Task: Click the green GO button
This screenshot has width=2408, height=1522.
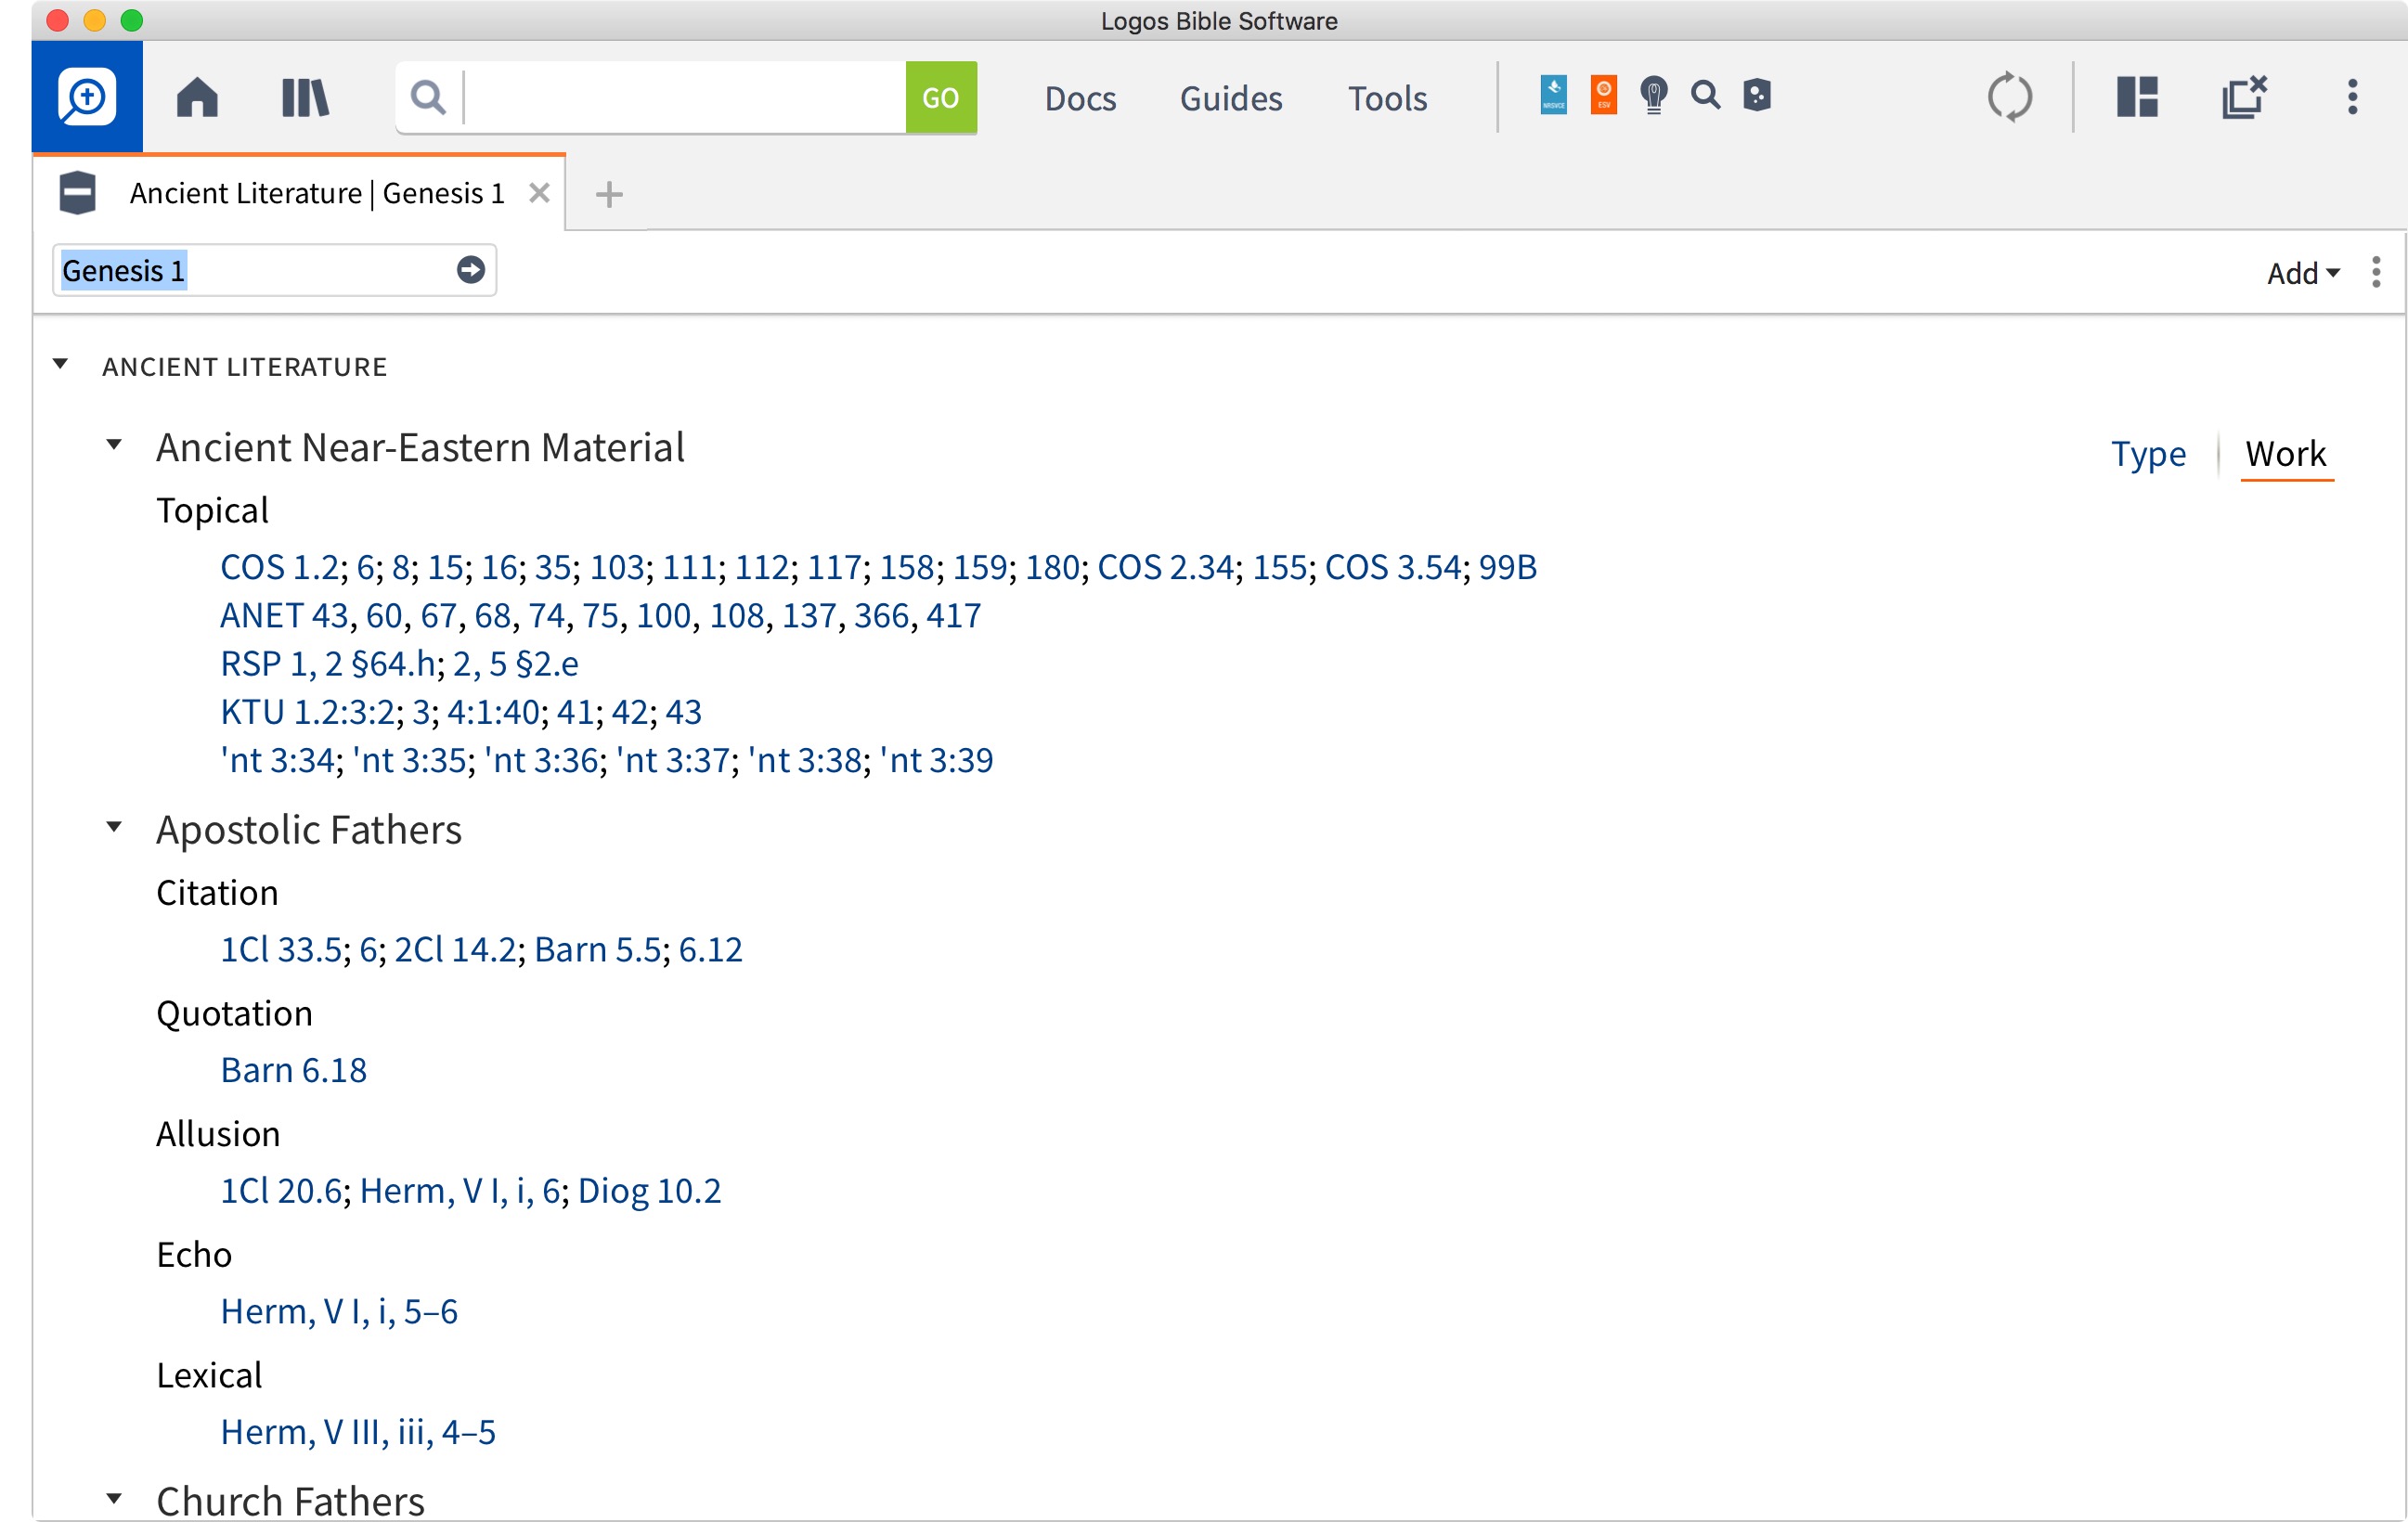Action: point(940,98)
